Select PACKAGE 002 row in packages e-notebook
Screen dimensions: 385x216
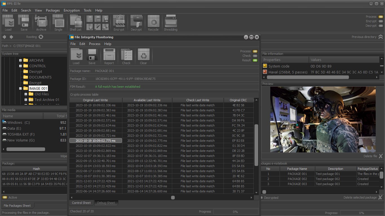297,179
